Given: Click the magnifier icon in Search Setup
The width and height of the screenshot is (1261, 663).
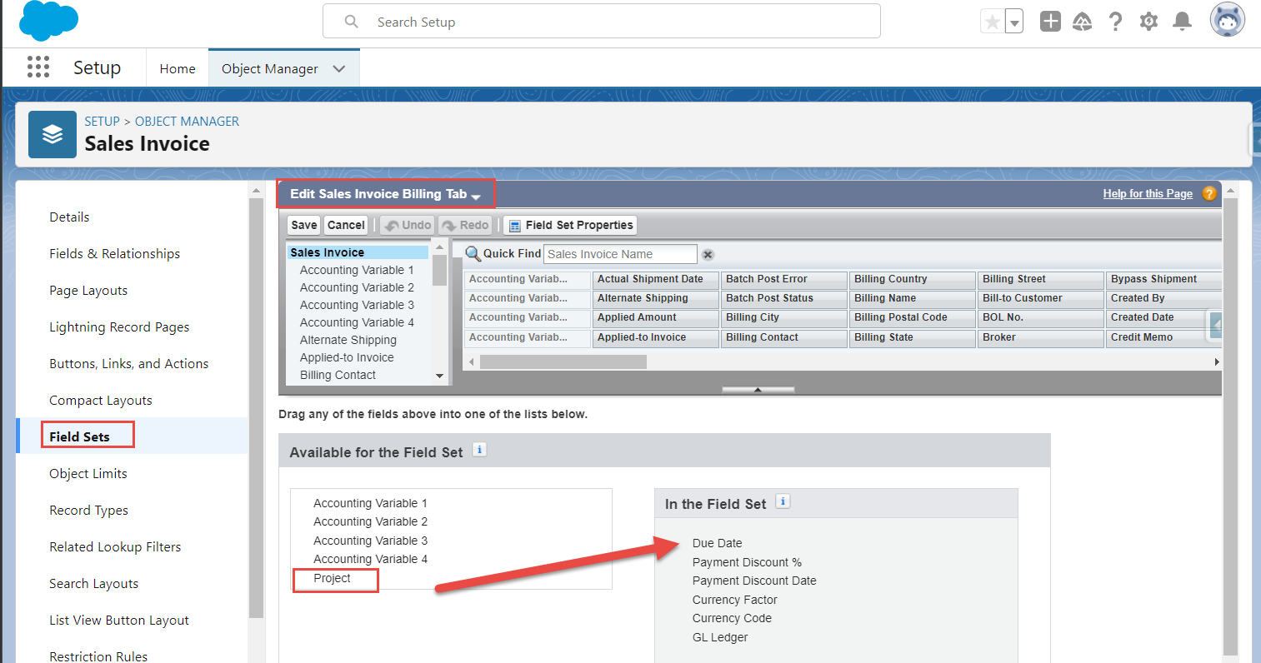Looking at the screenshot, I should (352, 22).
